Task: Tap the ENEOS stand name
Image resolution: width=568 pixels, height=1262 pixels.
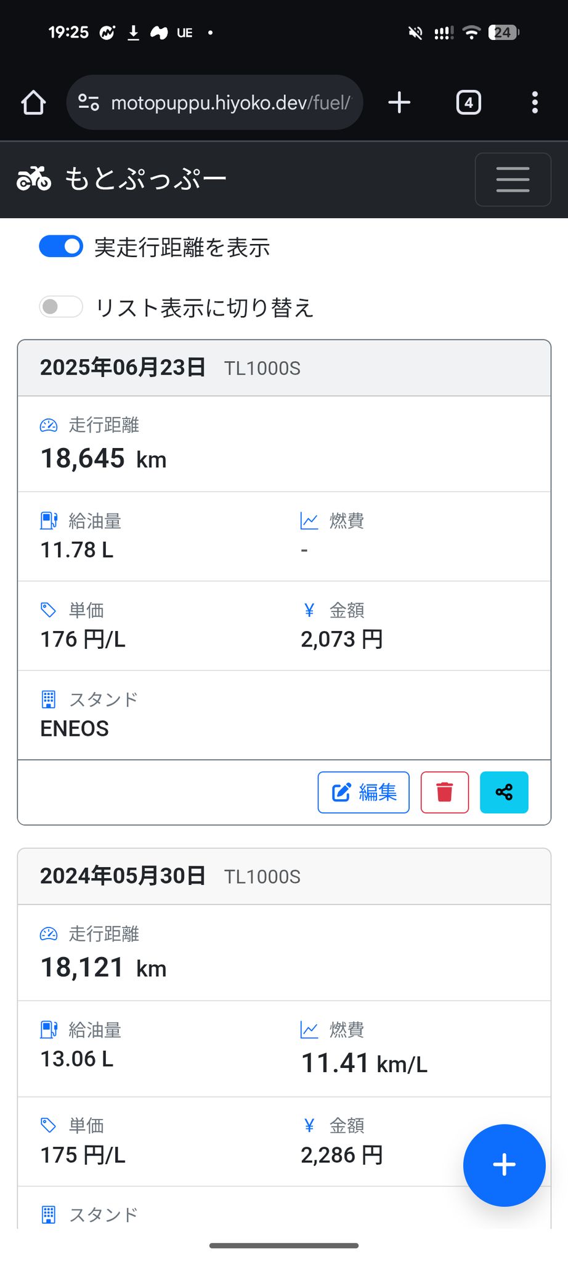Action: (x=75, y=728)
